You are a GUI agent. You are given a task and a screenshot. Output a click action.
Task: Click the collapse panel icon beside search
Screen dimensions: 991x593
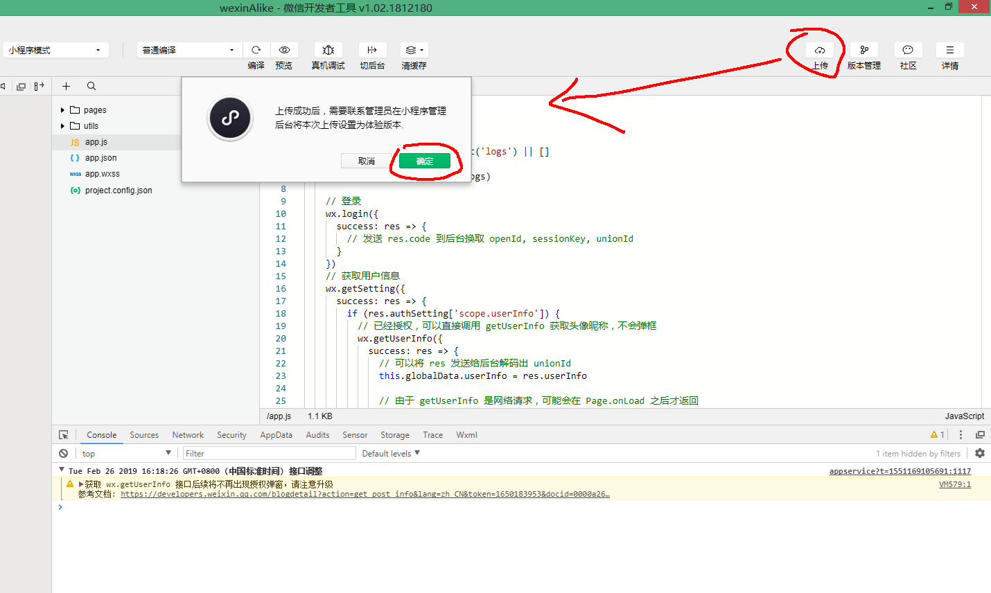point(39,86)
